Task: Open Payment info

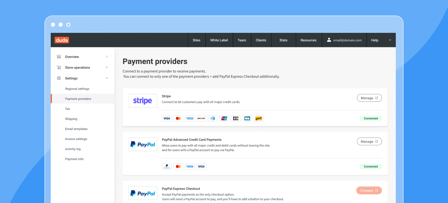Action: 74,159
